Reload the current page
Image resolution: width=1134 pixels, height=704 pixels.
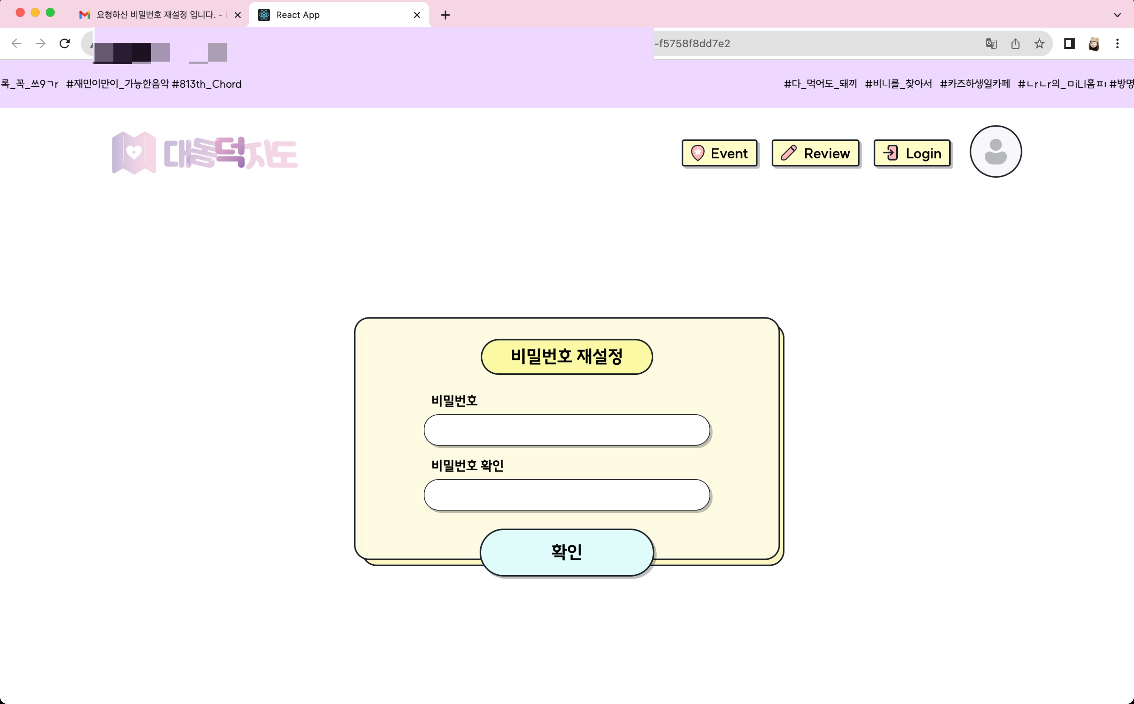[x=65, y=43]
